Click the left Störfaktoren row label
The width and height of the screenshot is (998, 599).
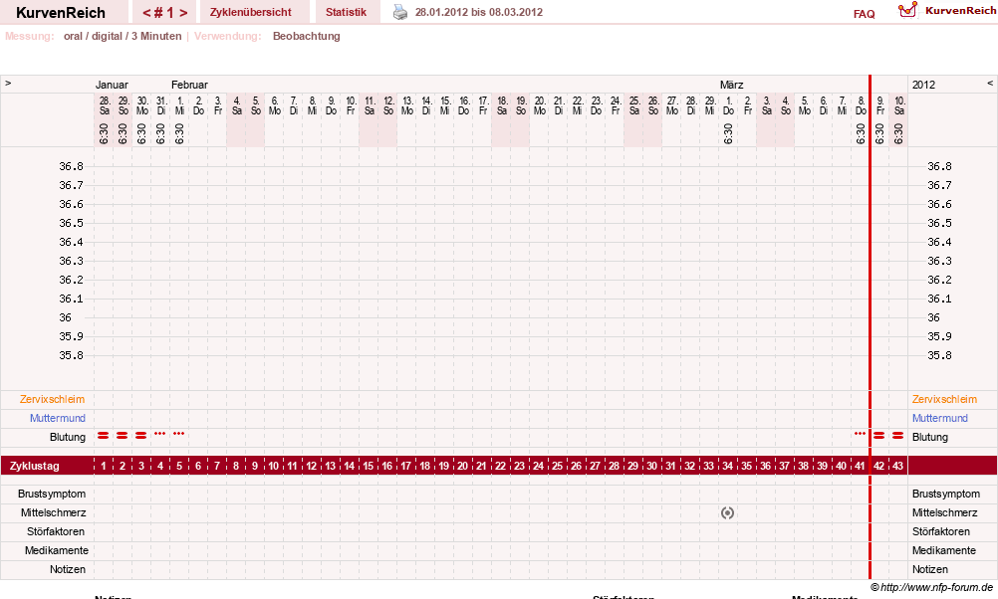click(x=56, y=531)
